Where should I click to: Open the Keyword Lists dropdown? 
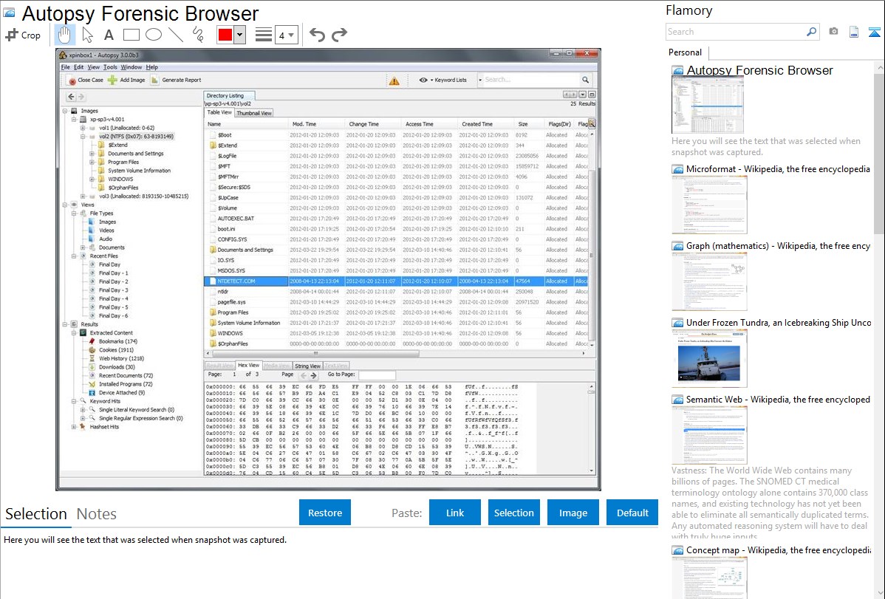tap(443, 81)
